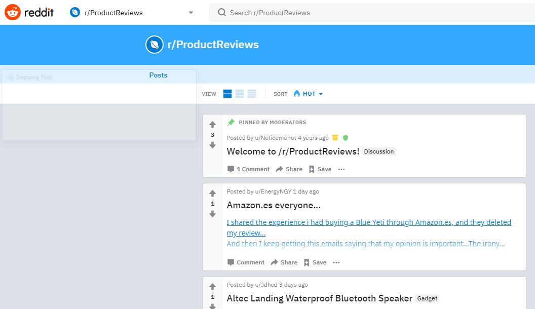Viewport: 535px width, 309px height.
Task: Click the green moderator shield icon
Action: (x=346, y=138)
